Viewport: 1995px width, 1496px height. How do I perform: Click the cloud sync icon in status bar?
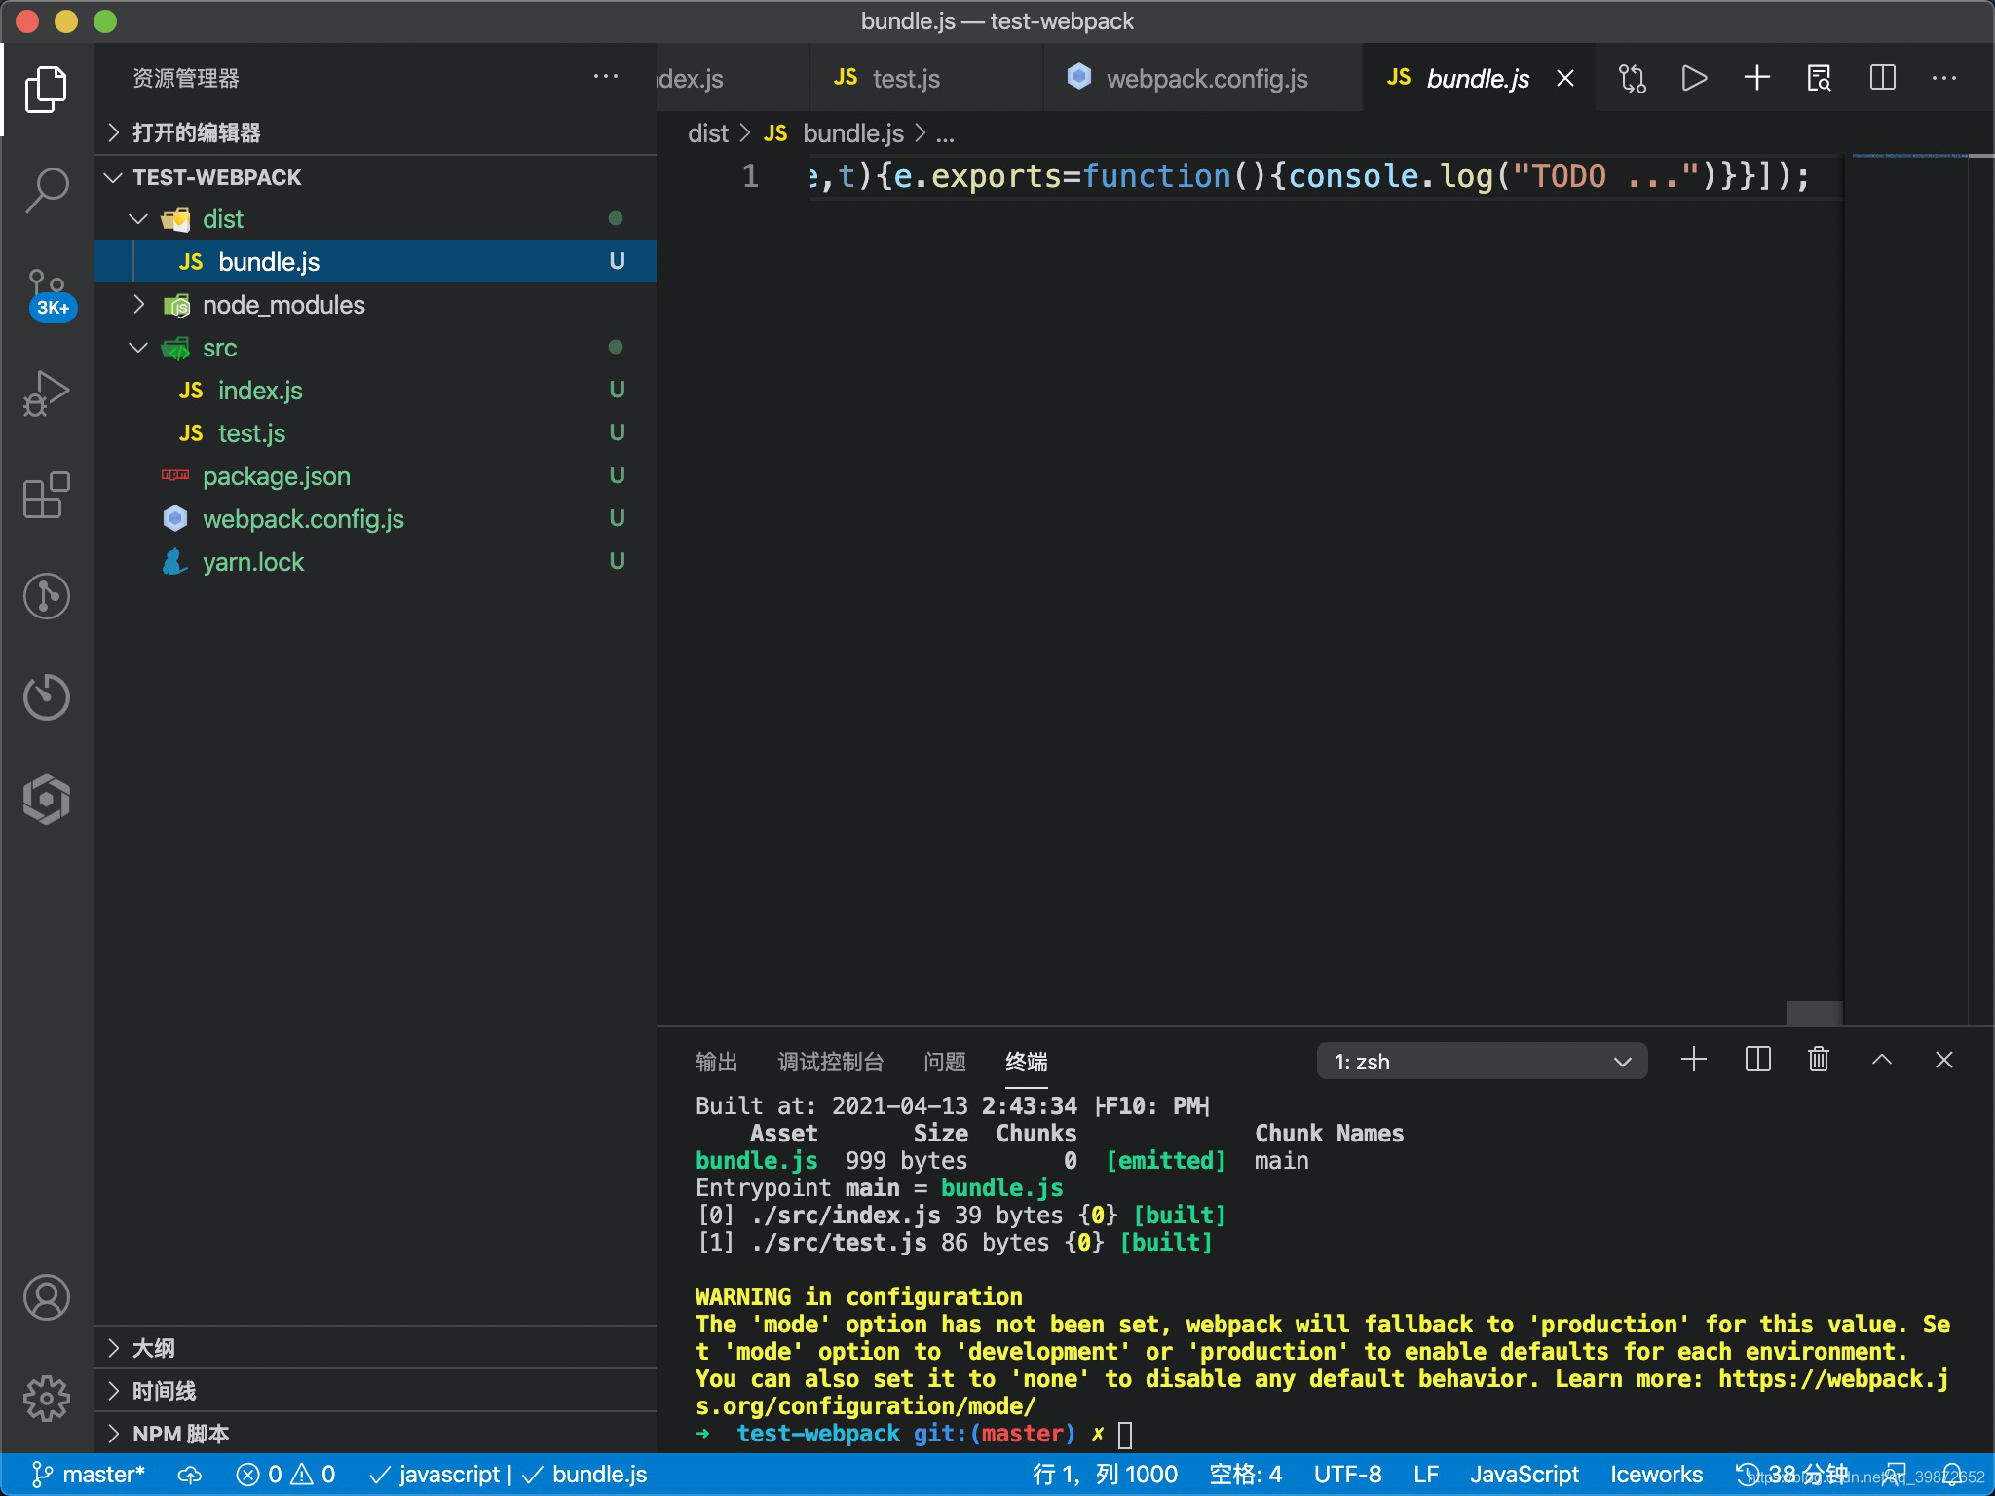click(x=189, y=1475)
